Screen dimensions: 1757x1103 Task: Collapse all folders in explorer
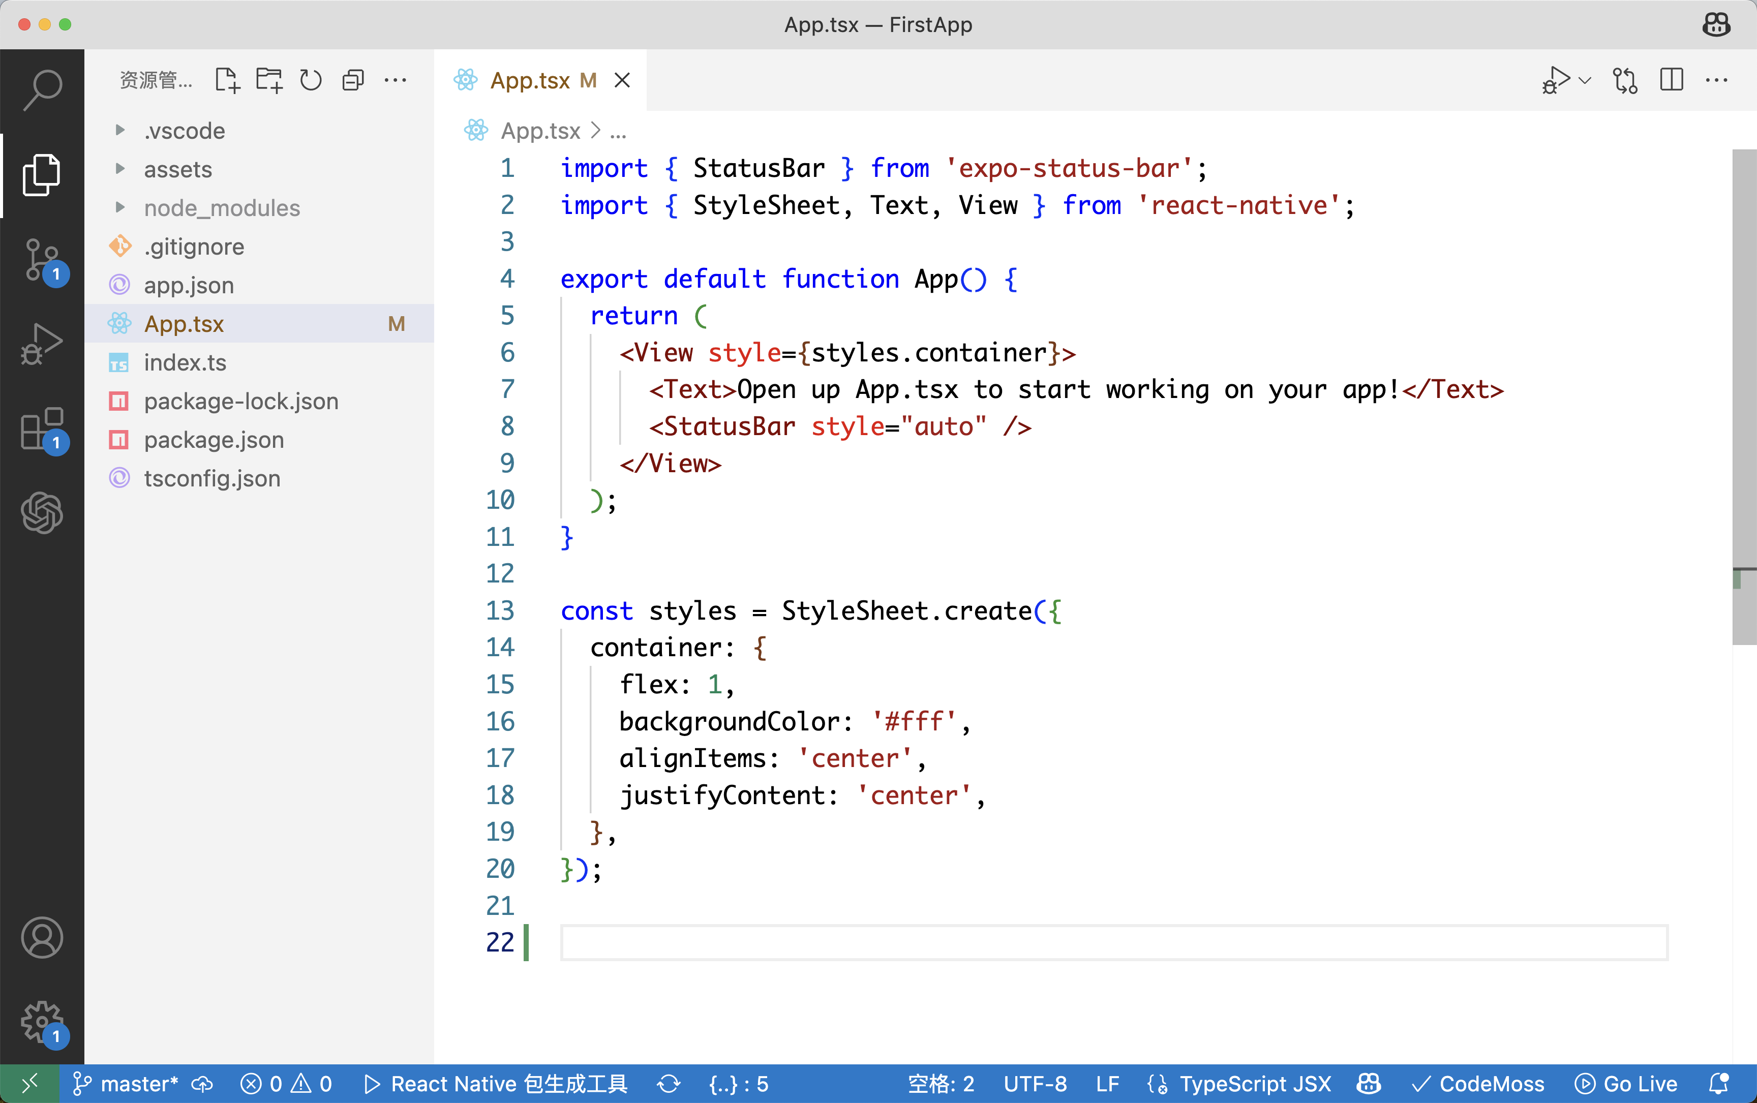353,80
